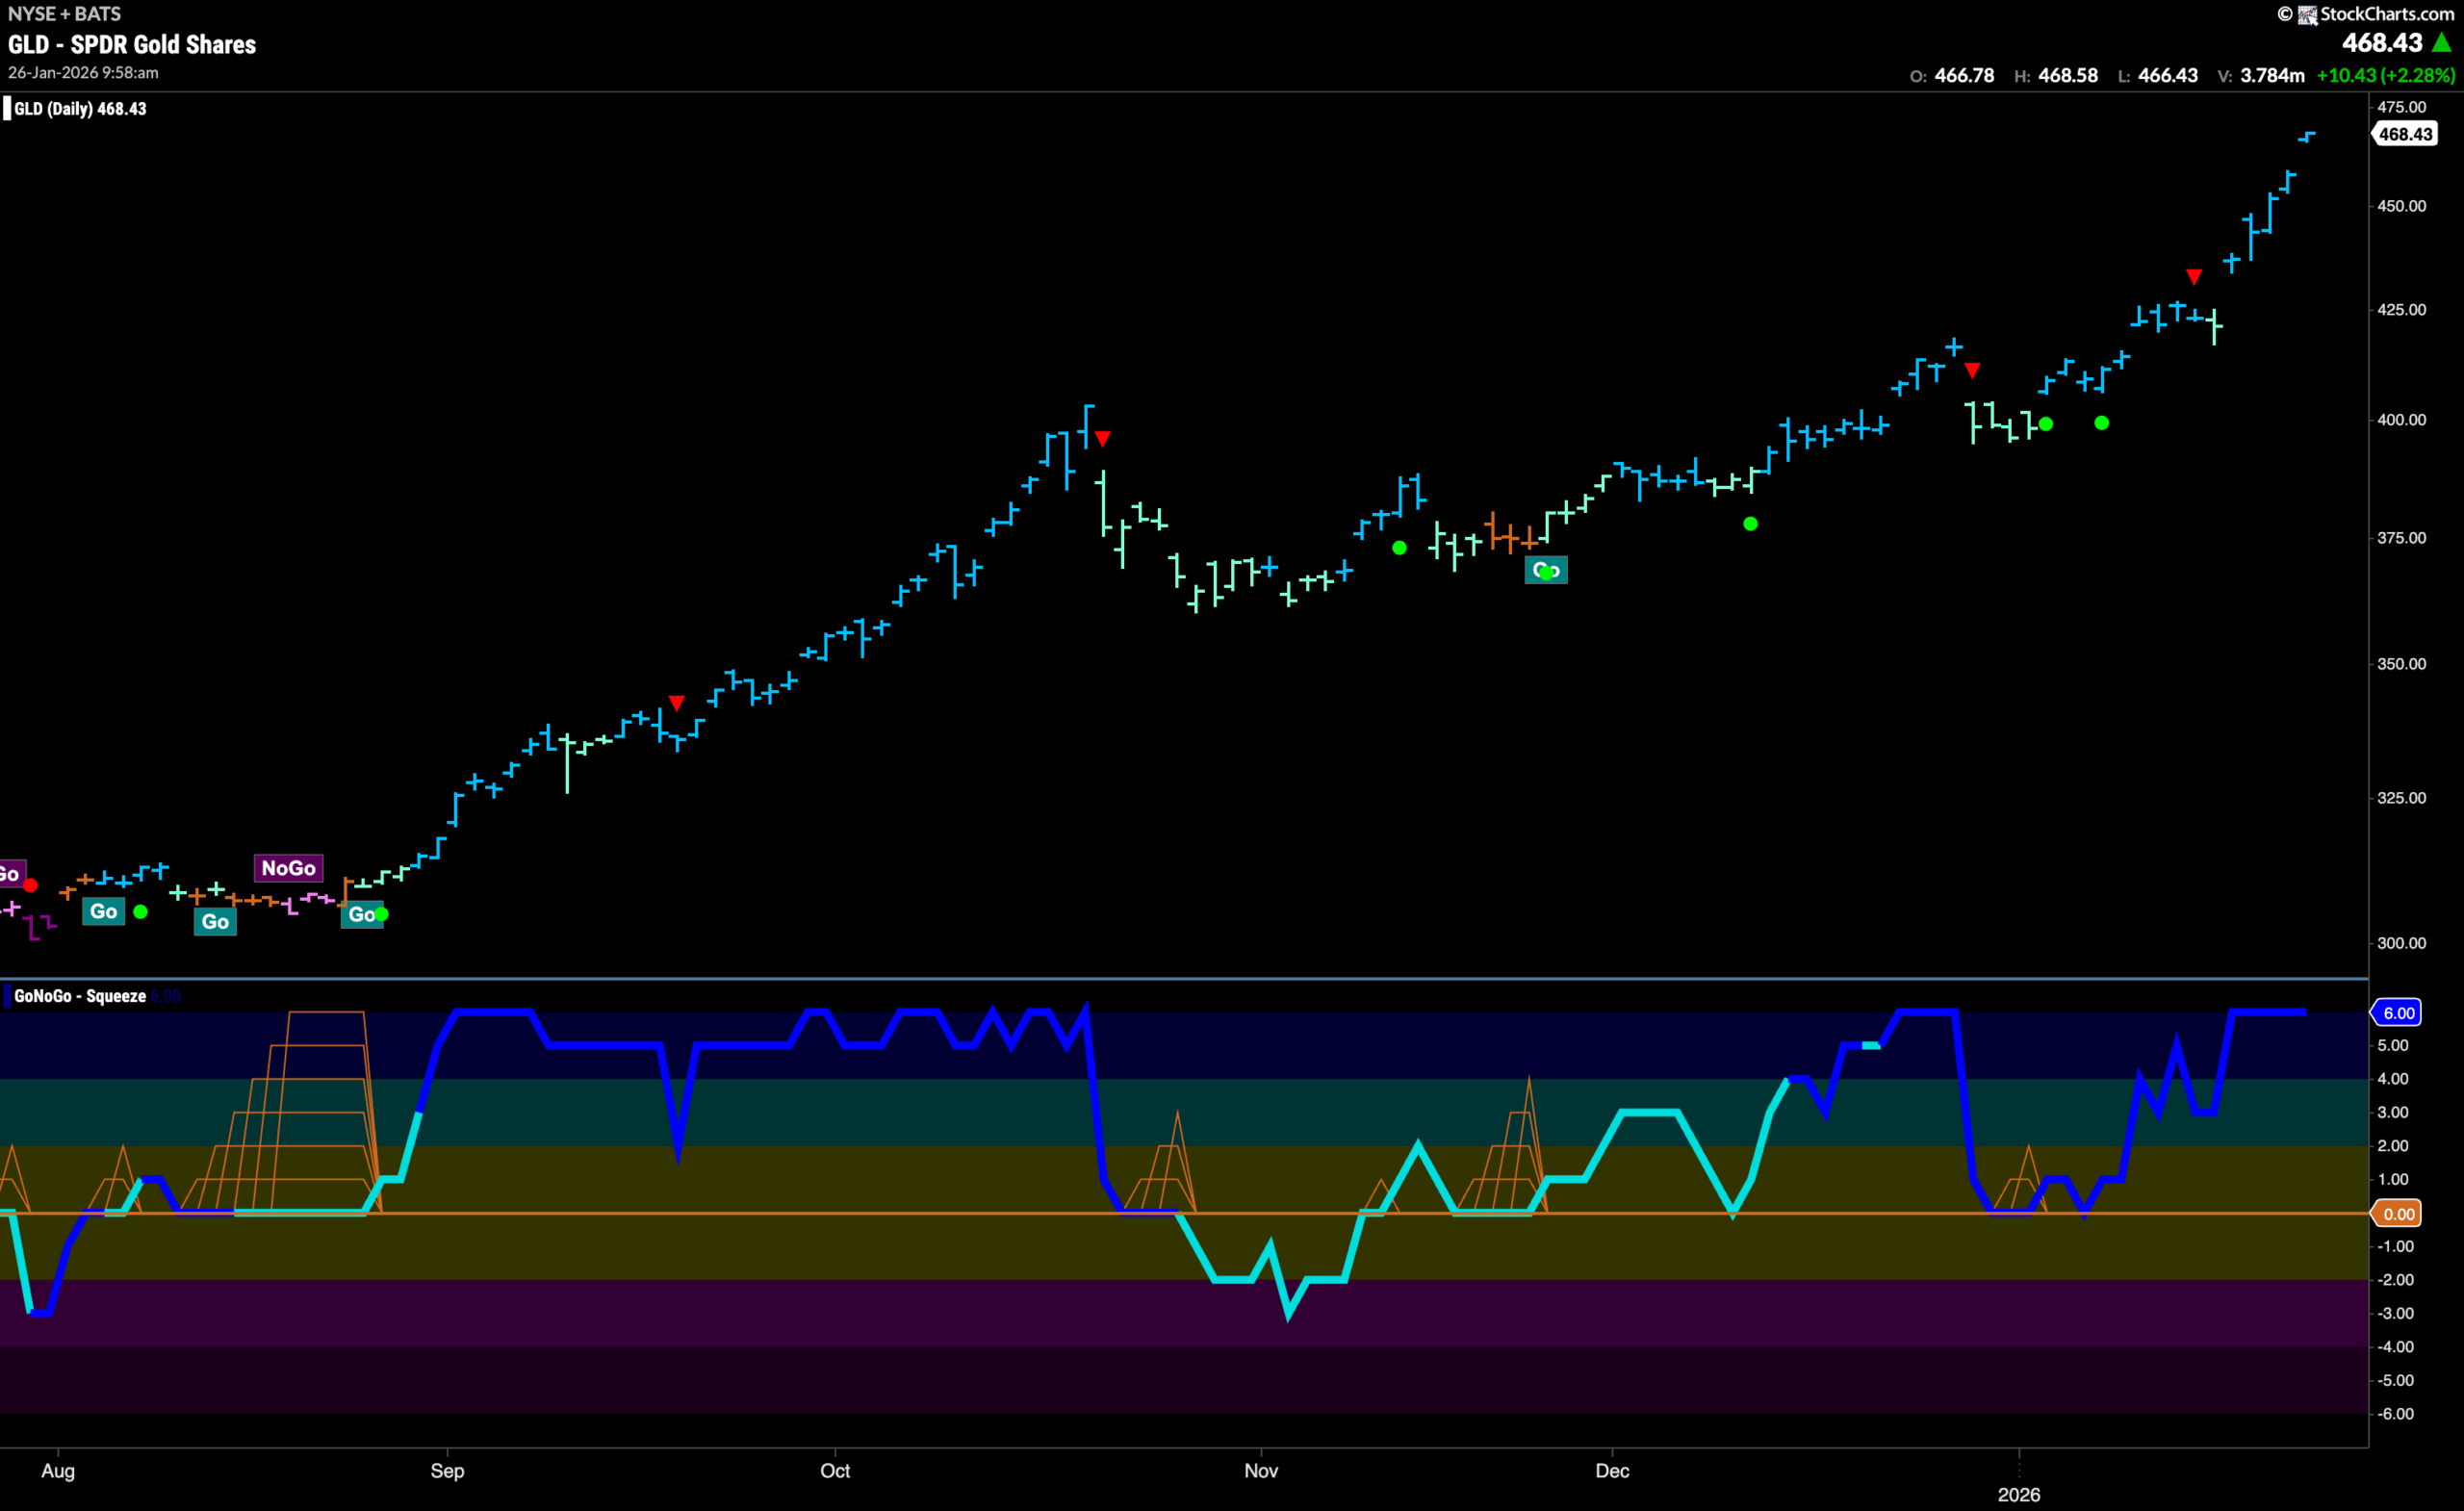Click the Go label in late August before rally
The image size is (2464, 1511).
[x=361, y=915]
